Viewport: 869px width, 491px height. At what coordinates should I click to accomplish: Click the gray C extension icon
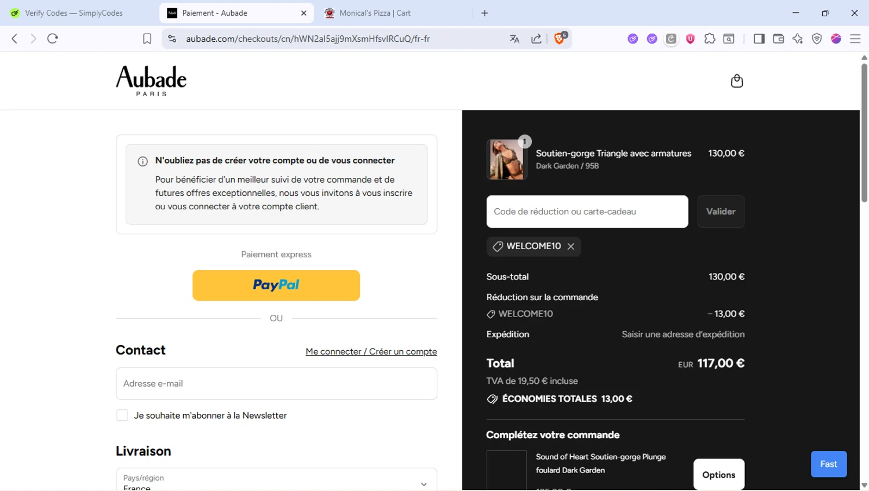pos(671,39)
